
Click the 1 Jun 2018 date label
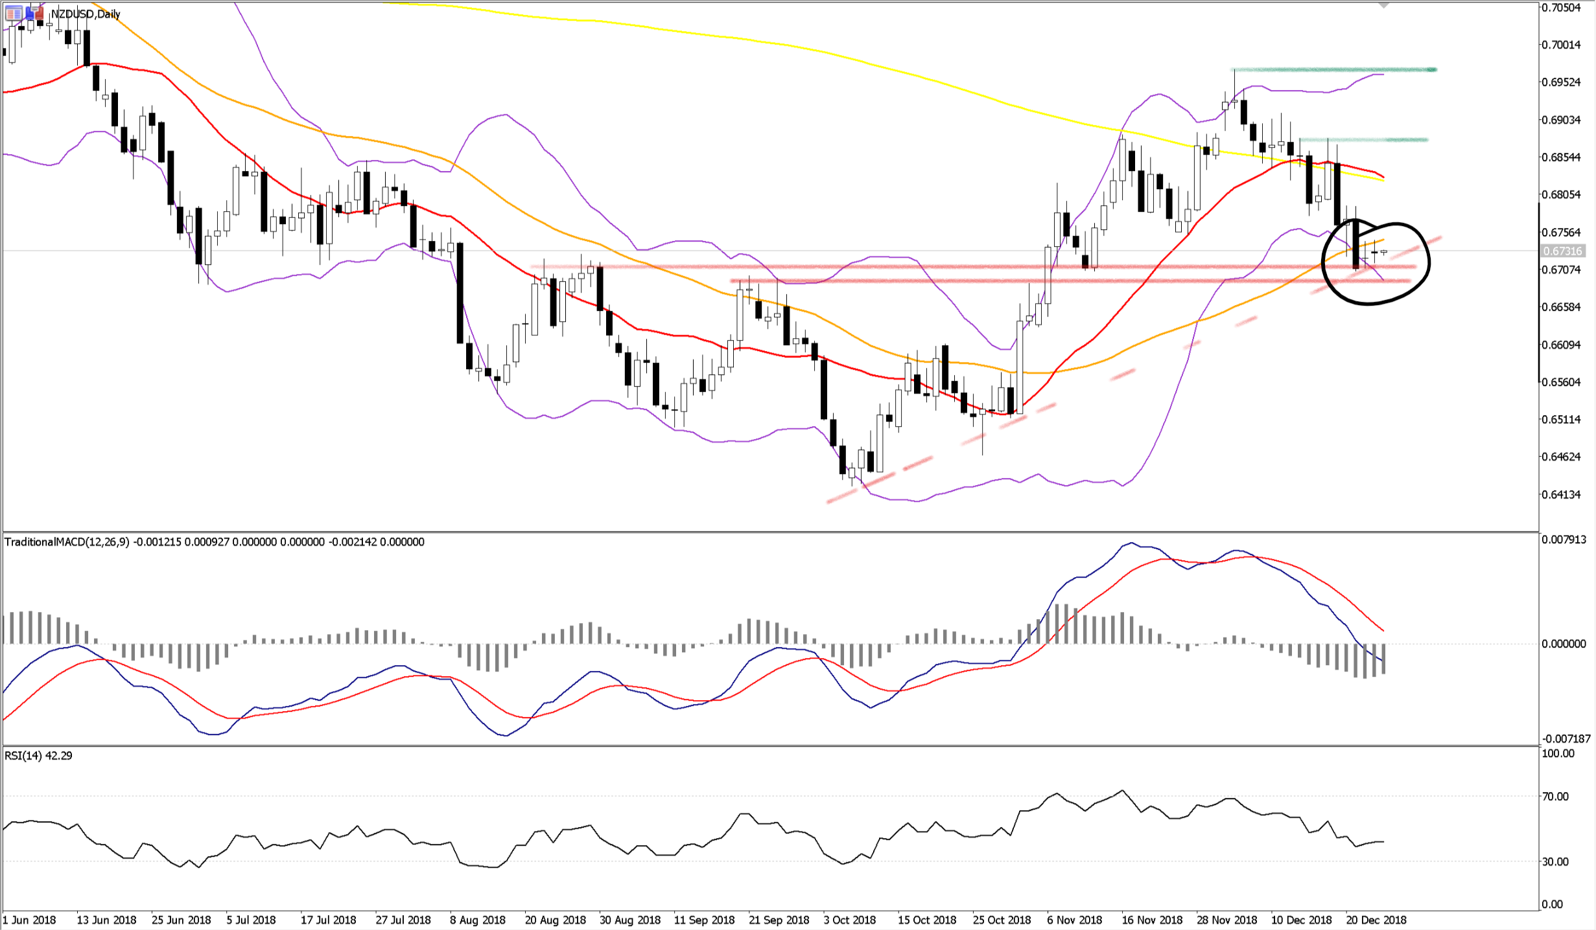(x=30, y=920)
